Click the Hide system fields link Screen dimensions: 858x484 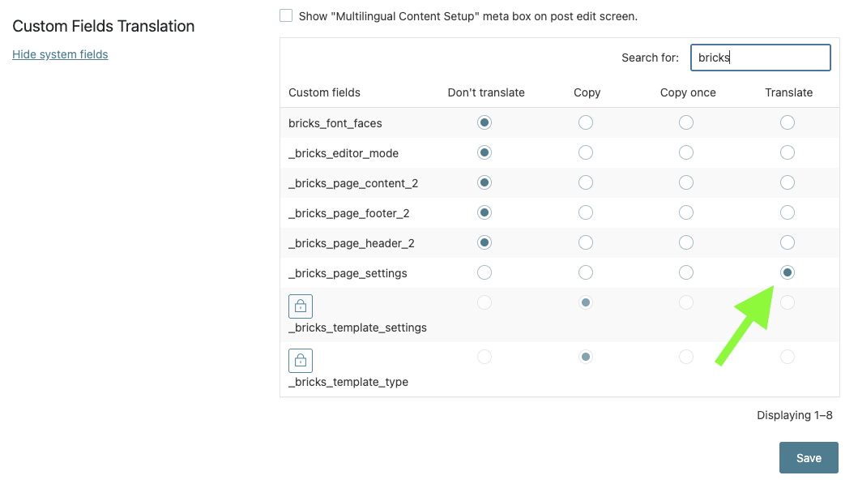(x=60, y=54)
